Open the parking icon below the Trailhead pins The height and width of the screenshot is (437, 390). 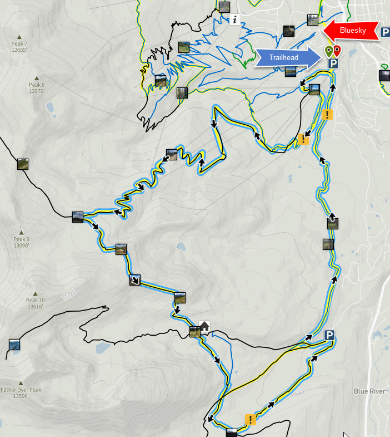333,63
